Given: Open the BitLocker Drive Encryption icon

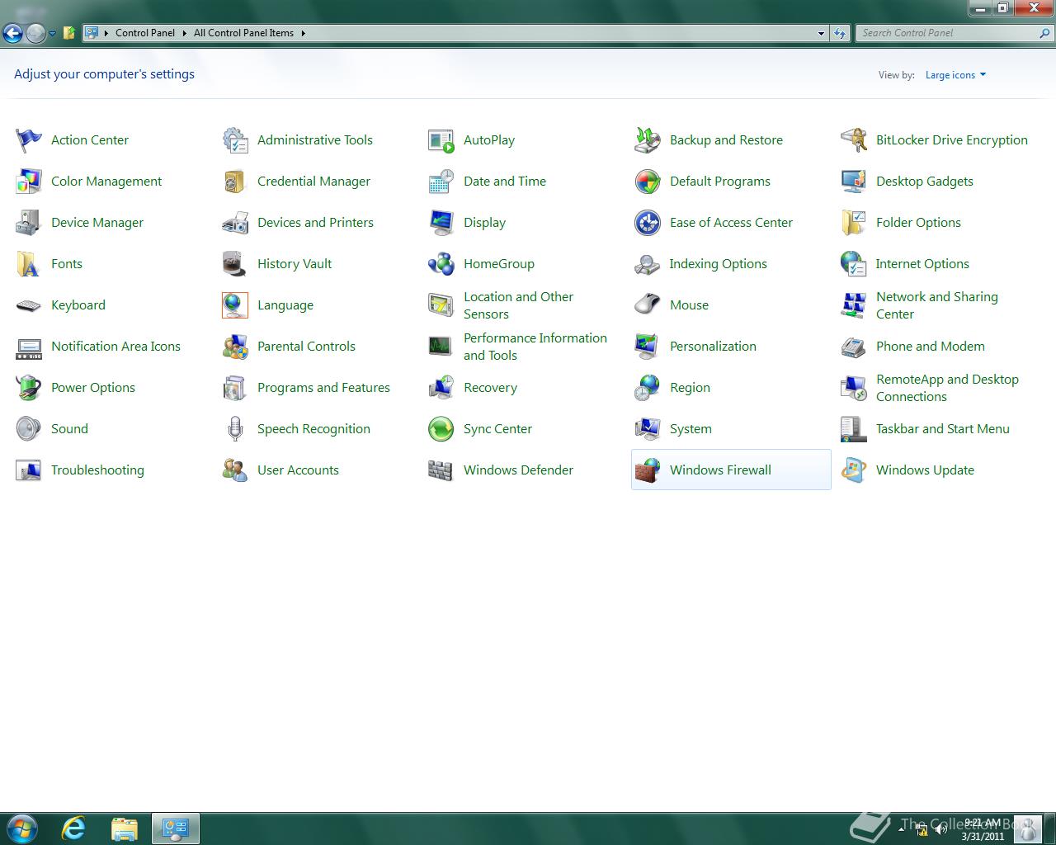Looking at the screenshot, I should tap(854, 140).
